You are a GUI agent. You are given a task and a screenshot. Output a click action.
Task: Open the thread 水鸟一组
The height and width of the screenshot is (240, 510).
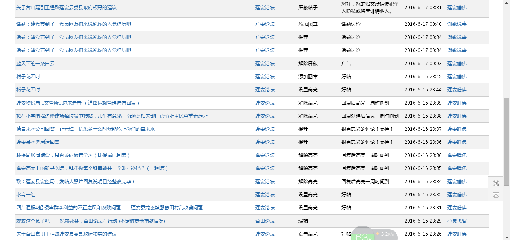pos(26,195)
